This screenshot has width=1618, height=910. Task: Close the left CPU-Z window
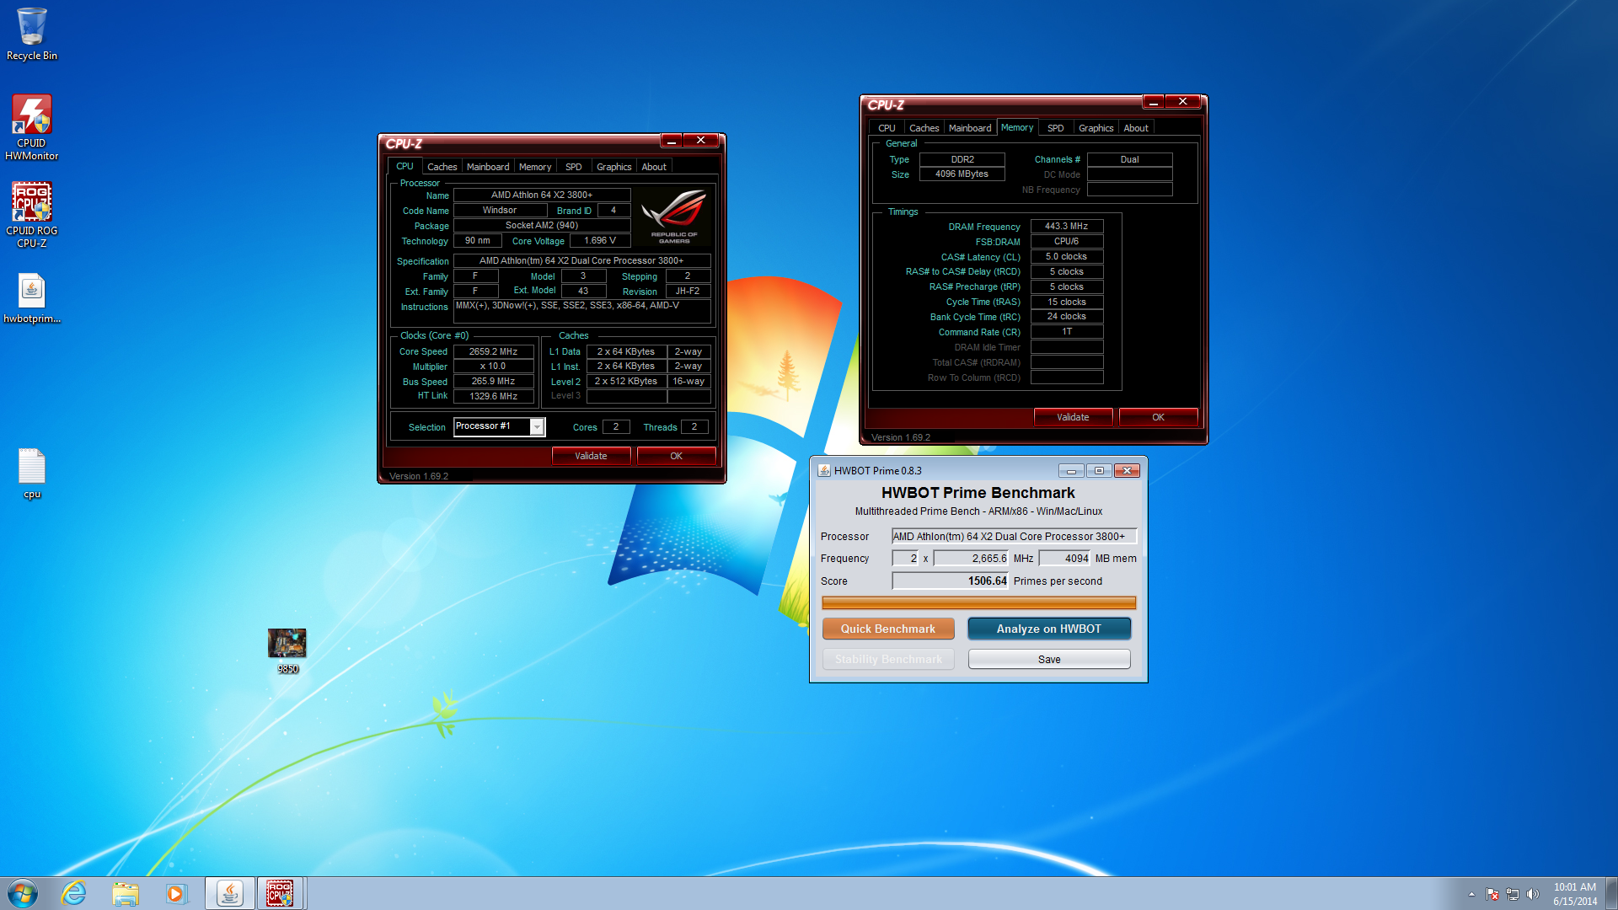pyautogui.click(x=700, y=140)
